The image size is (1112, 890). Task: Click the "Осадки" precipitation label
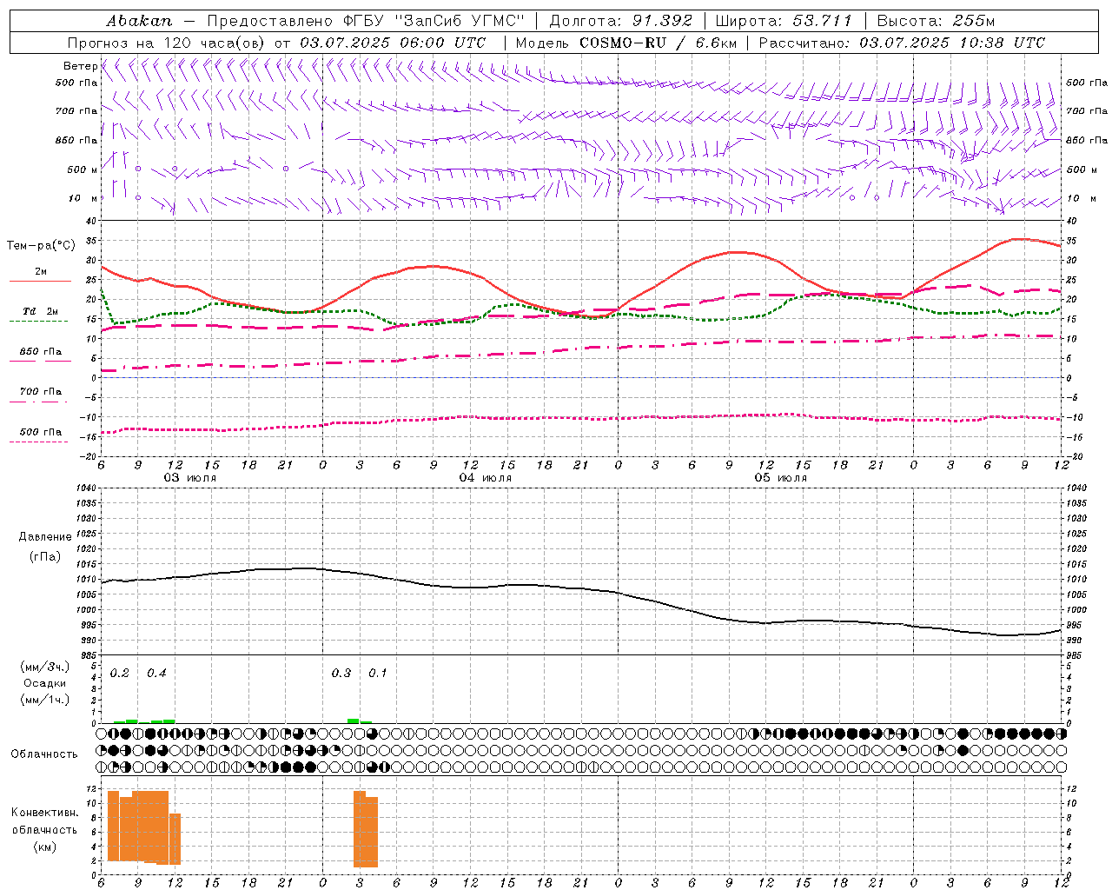point(45,683)
